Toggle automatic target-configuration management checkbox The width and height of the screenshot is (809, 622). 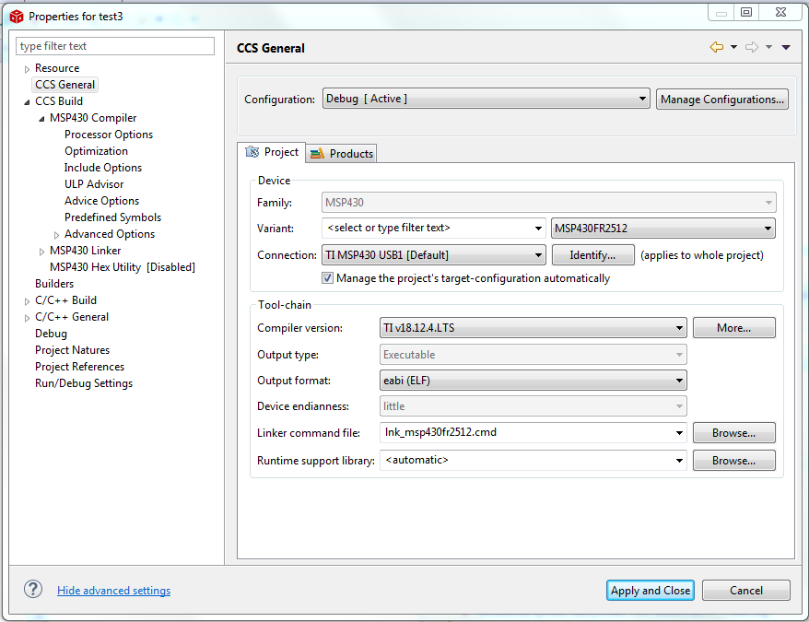[x=328, y=278]
